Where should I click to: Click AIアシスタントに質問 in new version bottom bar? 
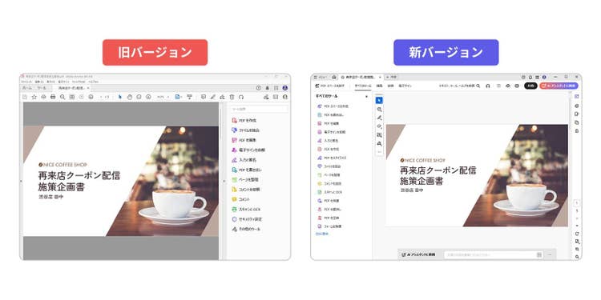[x=418, y=254]
